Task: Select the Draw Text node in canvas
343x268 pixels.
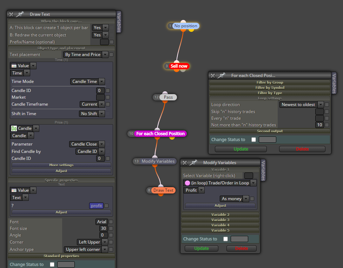Action: (x=163, y=190)
